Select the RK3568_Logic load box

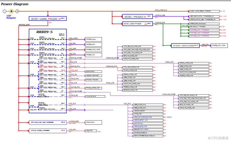pos(93,39)
